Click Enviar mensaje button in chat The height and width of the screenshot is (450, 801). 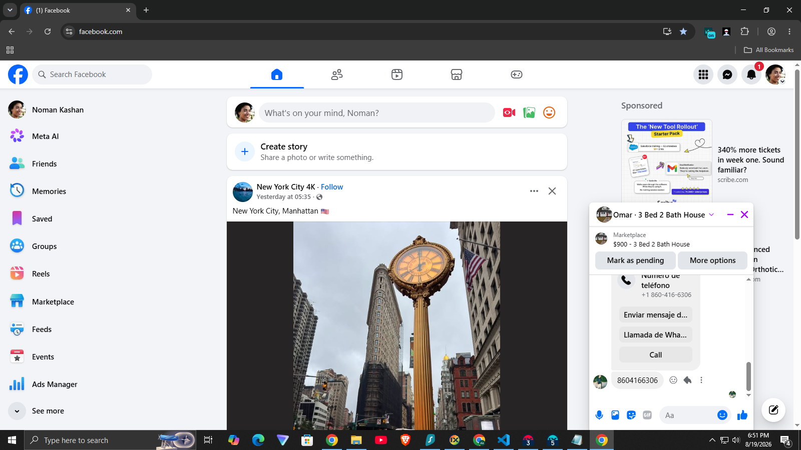pyautogui.click(x=656, y=314)
